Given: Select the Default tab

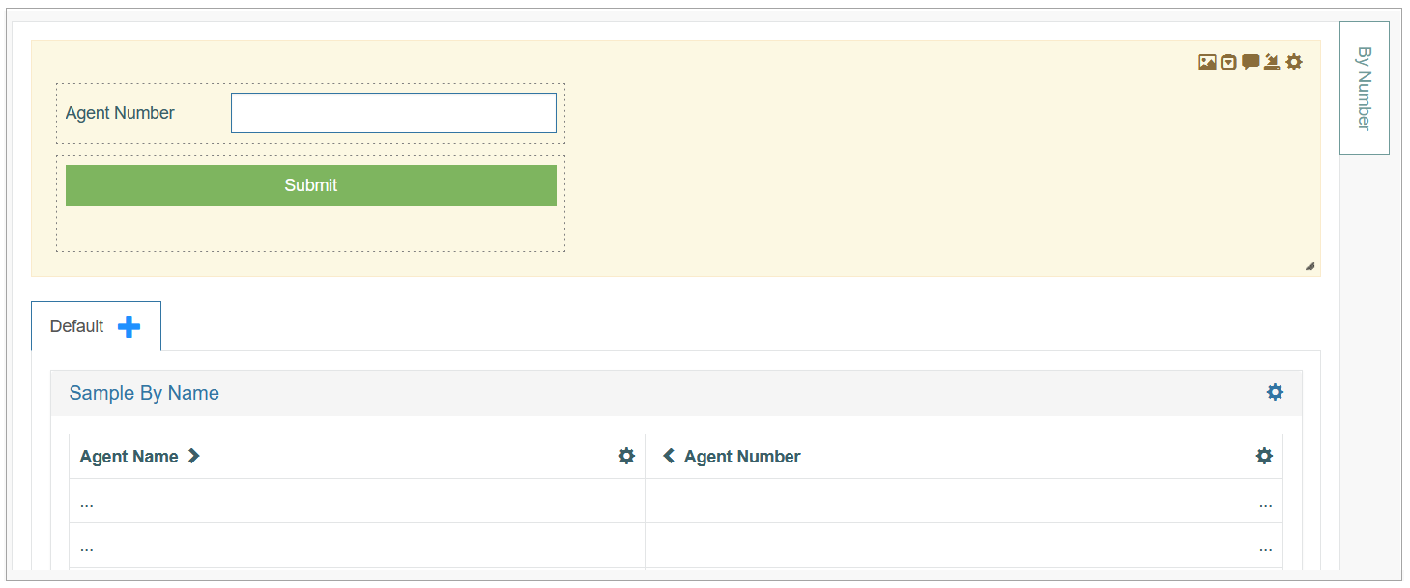Looking at the screenshot, I should click(x=76, y=326).
